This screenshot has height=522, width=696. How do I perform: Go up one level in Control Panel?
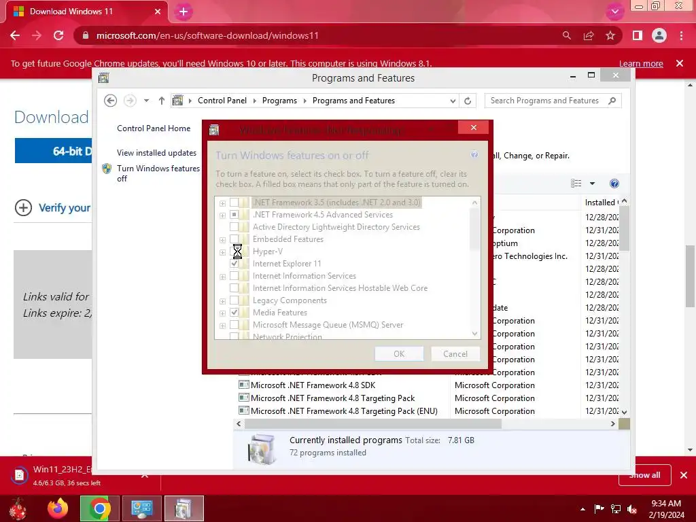click(x=162, y=101)
